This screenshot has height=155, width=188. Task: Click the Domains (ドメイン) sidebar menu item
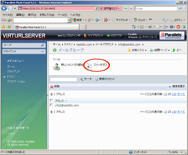pyautogui.click(x=11, y=76)
